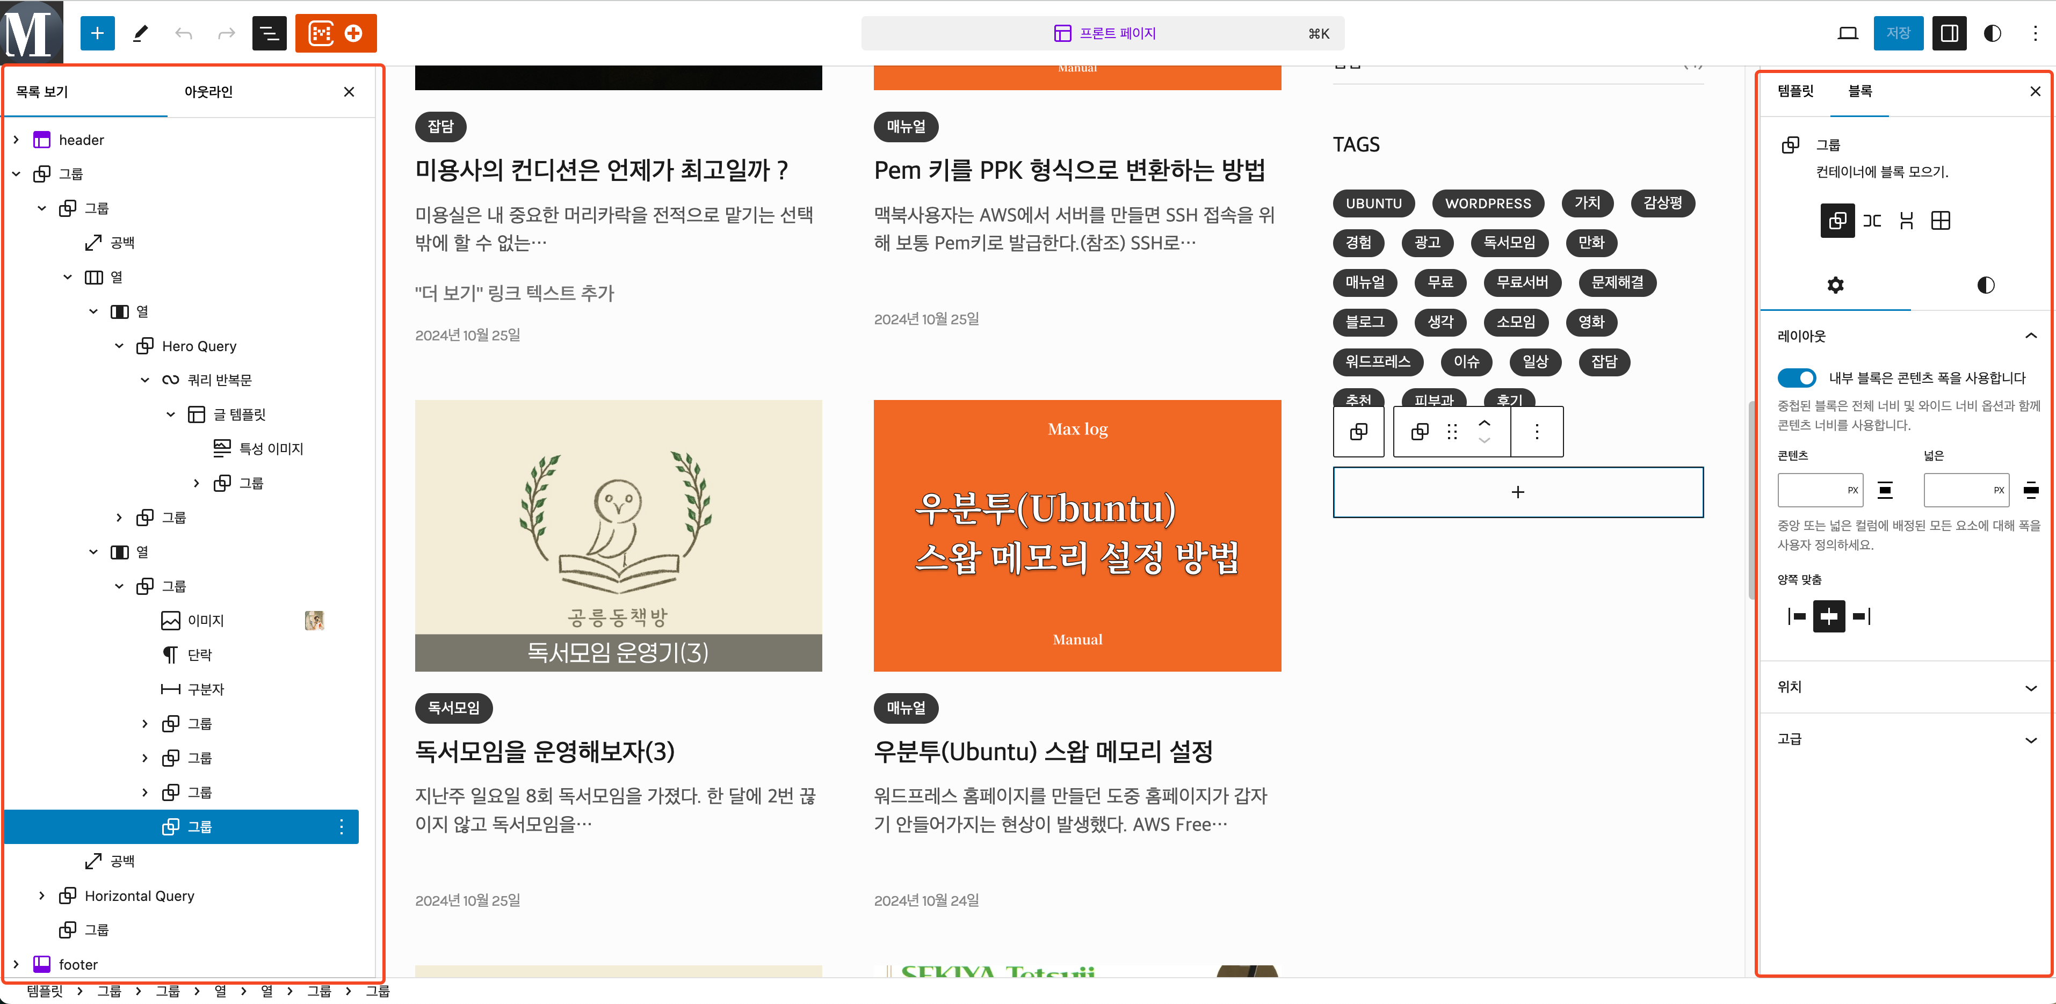The width and height of the screenshot is (2056, 1004).
Task: Click the undo arrow in the toolbar
Action: point(184,33)
